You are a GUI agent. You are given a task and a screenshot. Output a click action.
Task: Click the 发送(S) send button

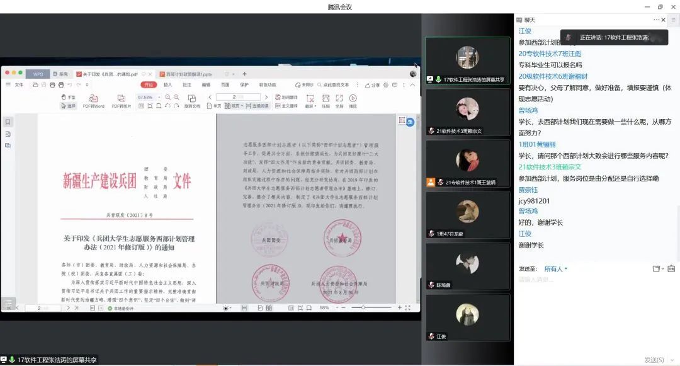[x=655, y=360]
